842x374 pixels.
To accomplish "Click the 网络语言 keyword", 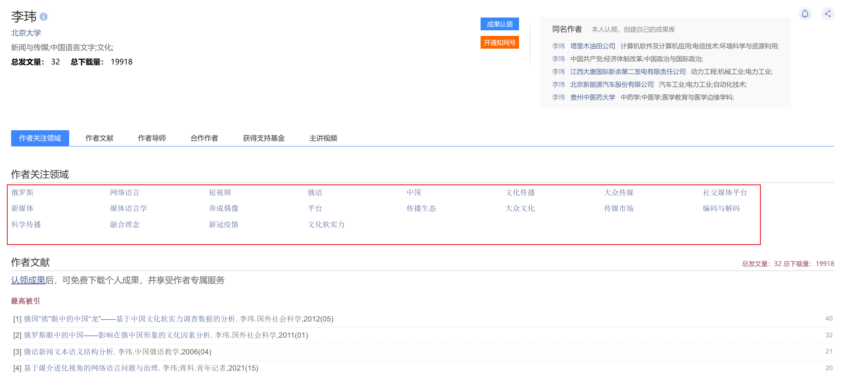I will tap(125, 193).
